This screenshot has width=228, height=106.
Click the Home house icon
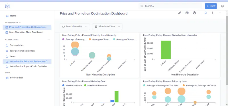coord(7,16)
